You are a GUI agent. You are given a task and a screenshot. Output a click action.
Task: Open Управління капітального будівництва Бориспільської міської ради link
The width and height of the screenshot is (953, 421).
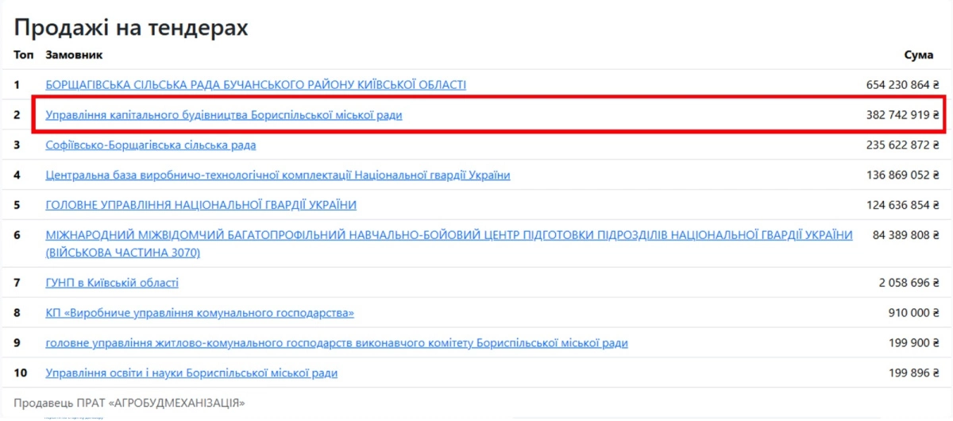pos(224,115)
